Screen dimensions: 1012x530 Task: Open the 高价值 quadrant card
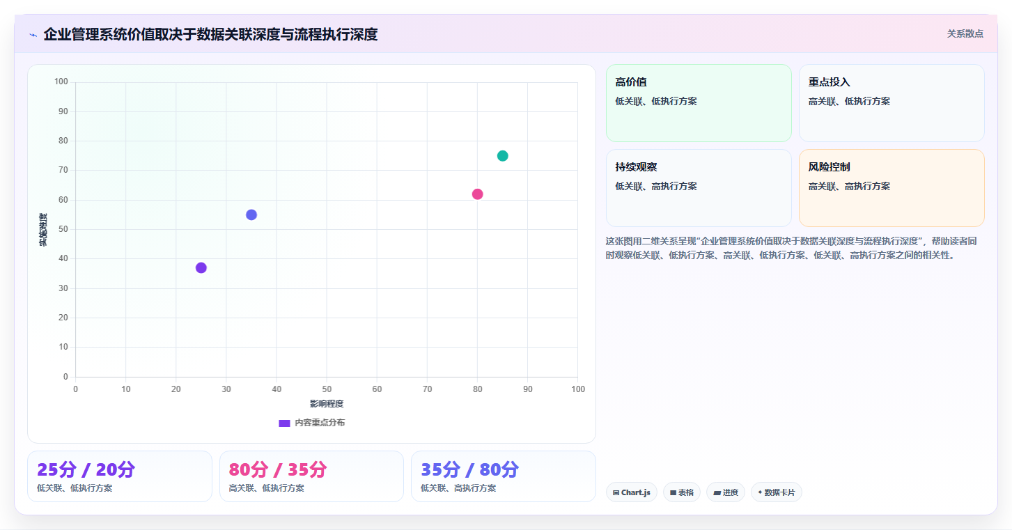(699, 103)
